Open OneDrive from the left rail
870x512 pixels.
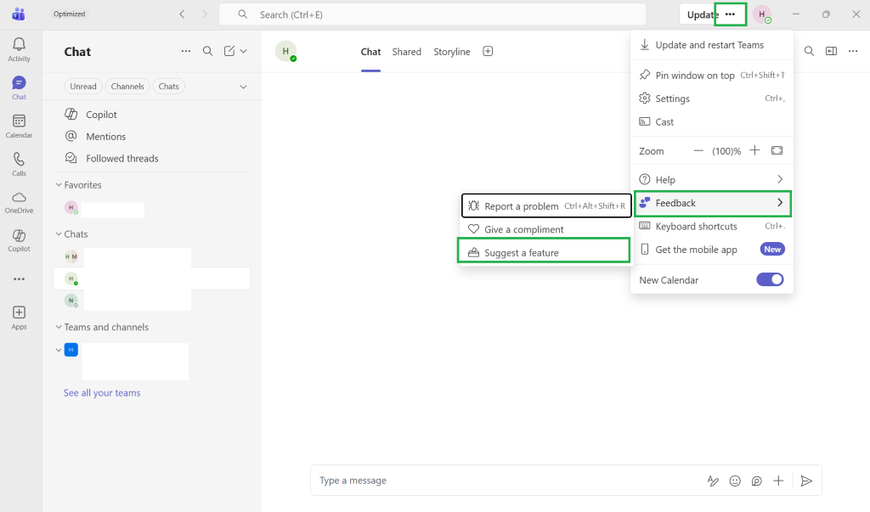(19, 202)
